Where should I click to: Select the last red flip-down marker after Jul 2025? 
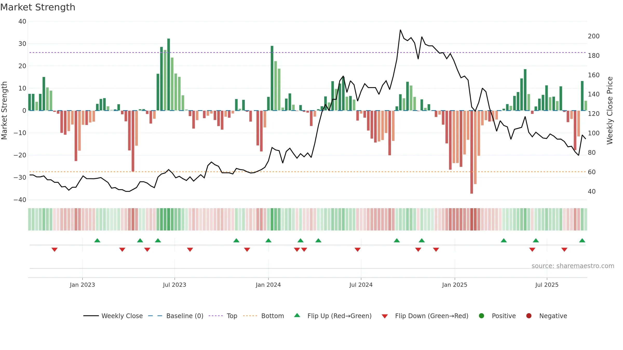click(564, 250)
